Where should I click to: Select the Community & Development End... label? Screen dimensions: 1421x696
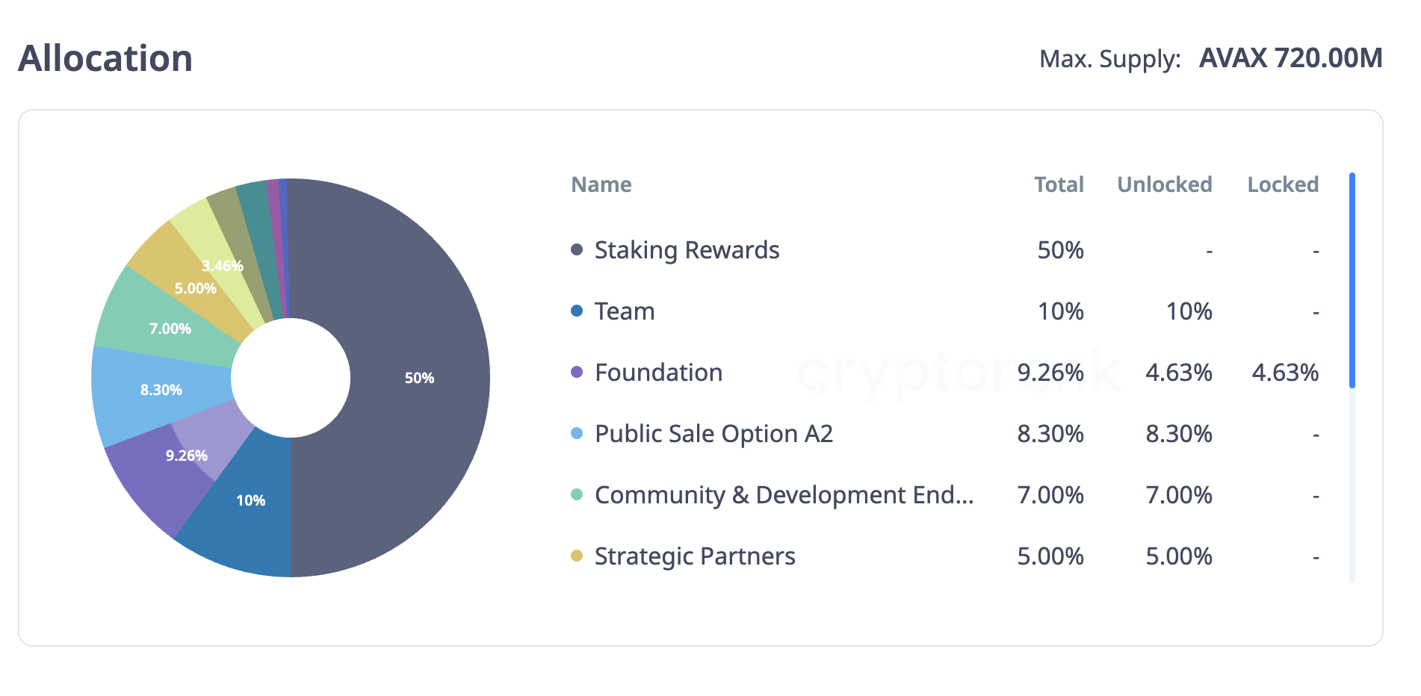[x=784, y=495]
